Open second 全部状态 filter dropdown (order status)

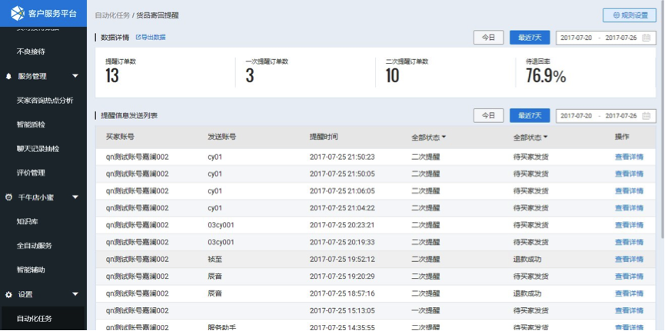530,137
